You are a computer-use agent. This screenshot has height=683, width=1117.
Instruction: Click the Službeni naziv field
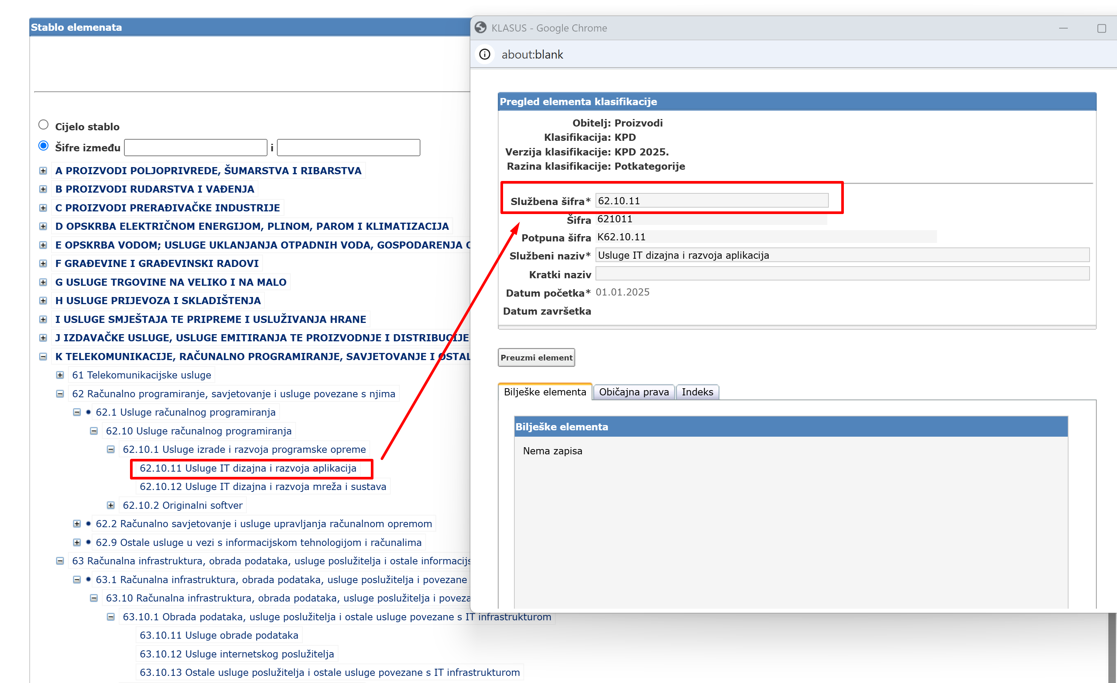coord(842,255)
